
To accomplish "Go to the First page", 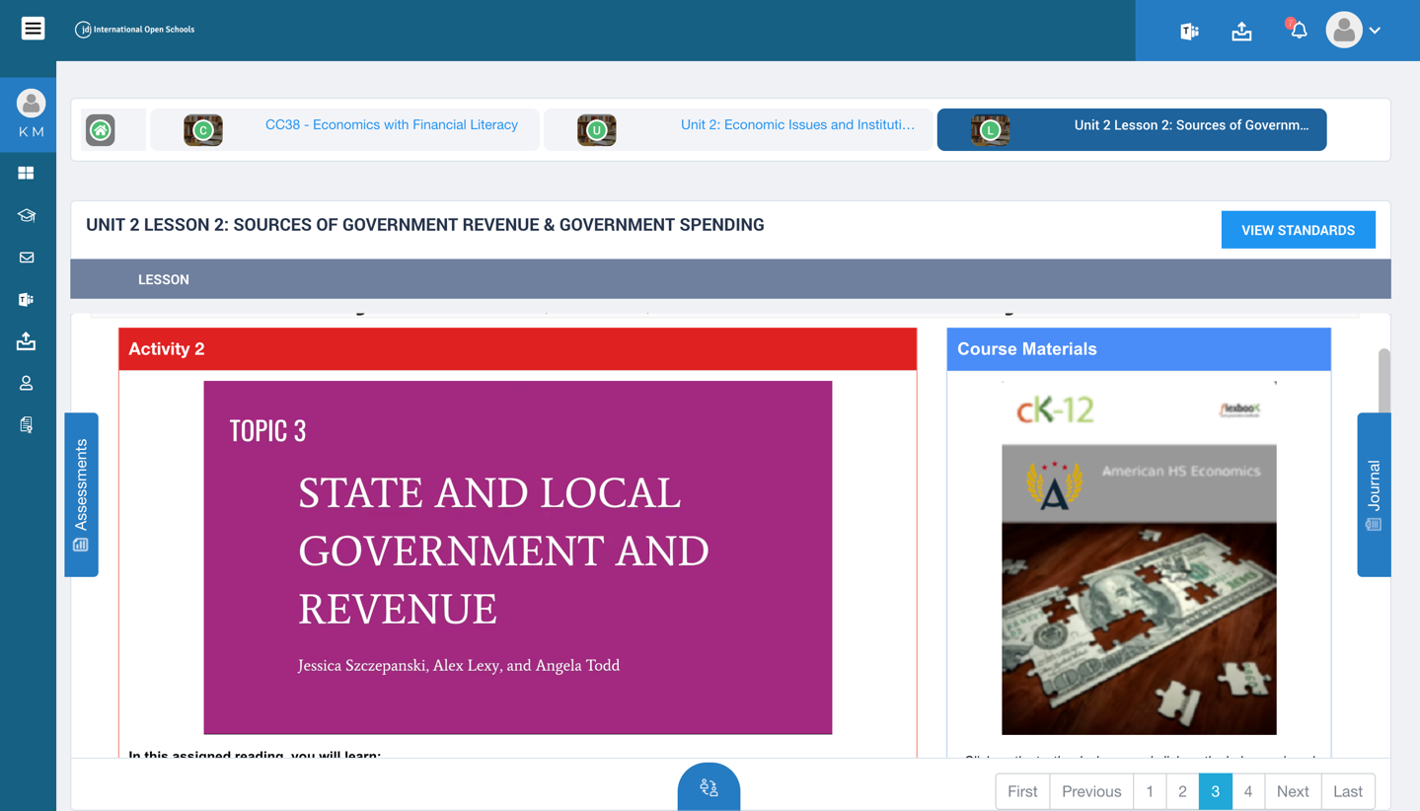I will pyautogui.click(x=1022, y=791).
